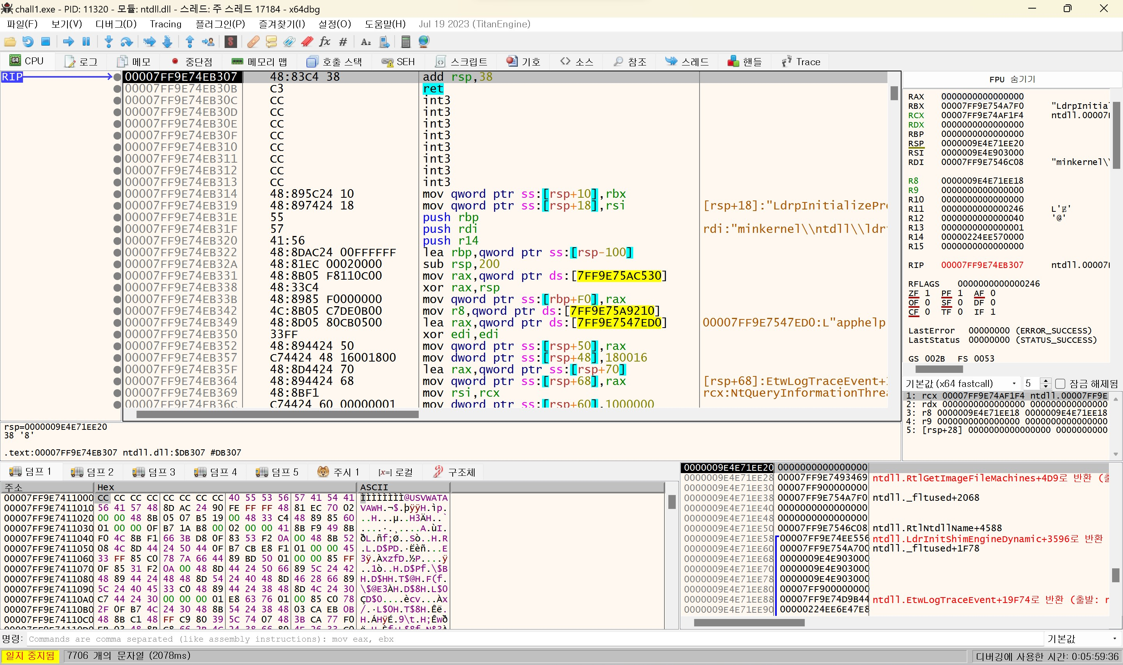The width and height of the screenshot is (1123, 665).
Task: Open the calculator toolbar icon
Action: (406, 42)
